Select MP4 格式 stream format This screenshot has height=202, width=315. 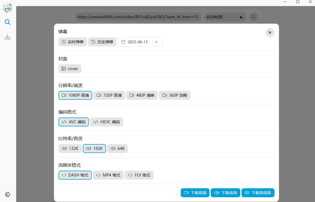pos(108,175)
